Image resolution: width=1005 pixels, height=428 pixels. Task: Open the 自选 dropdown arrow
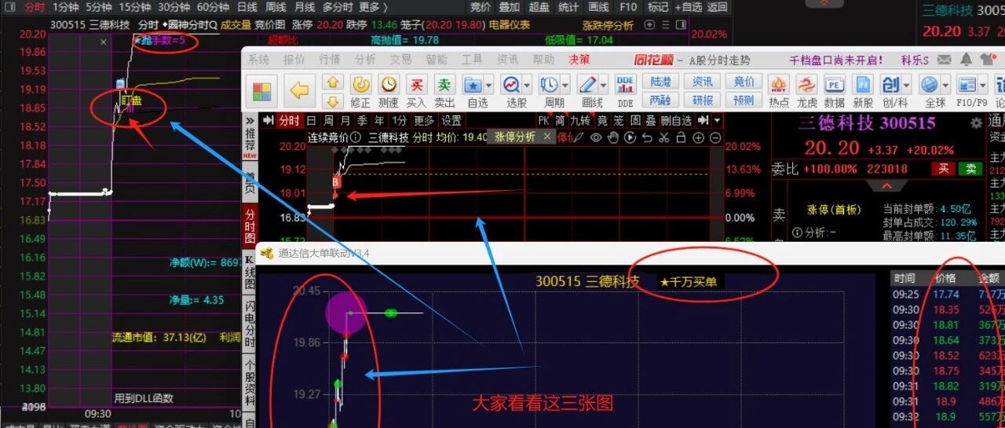pyautogui.click(x=489, y=84)
